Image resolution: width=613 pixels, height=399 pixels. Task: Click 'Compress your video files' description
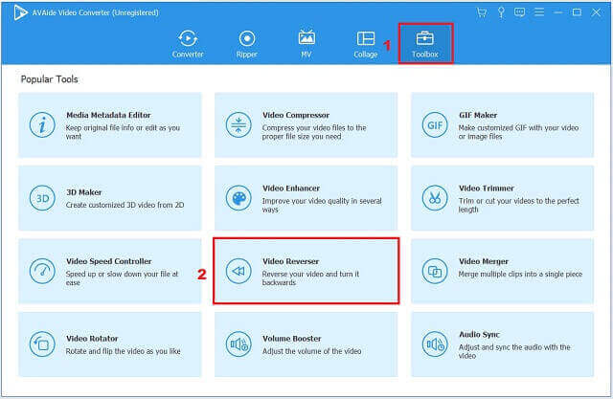[x=314, y=132]
